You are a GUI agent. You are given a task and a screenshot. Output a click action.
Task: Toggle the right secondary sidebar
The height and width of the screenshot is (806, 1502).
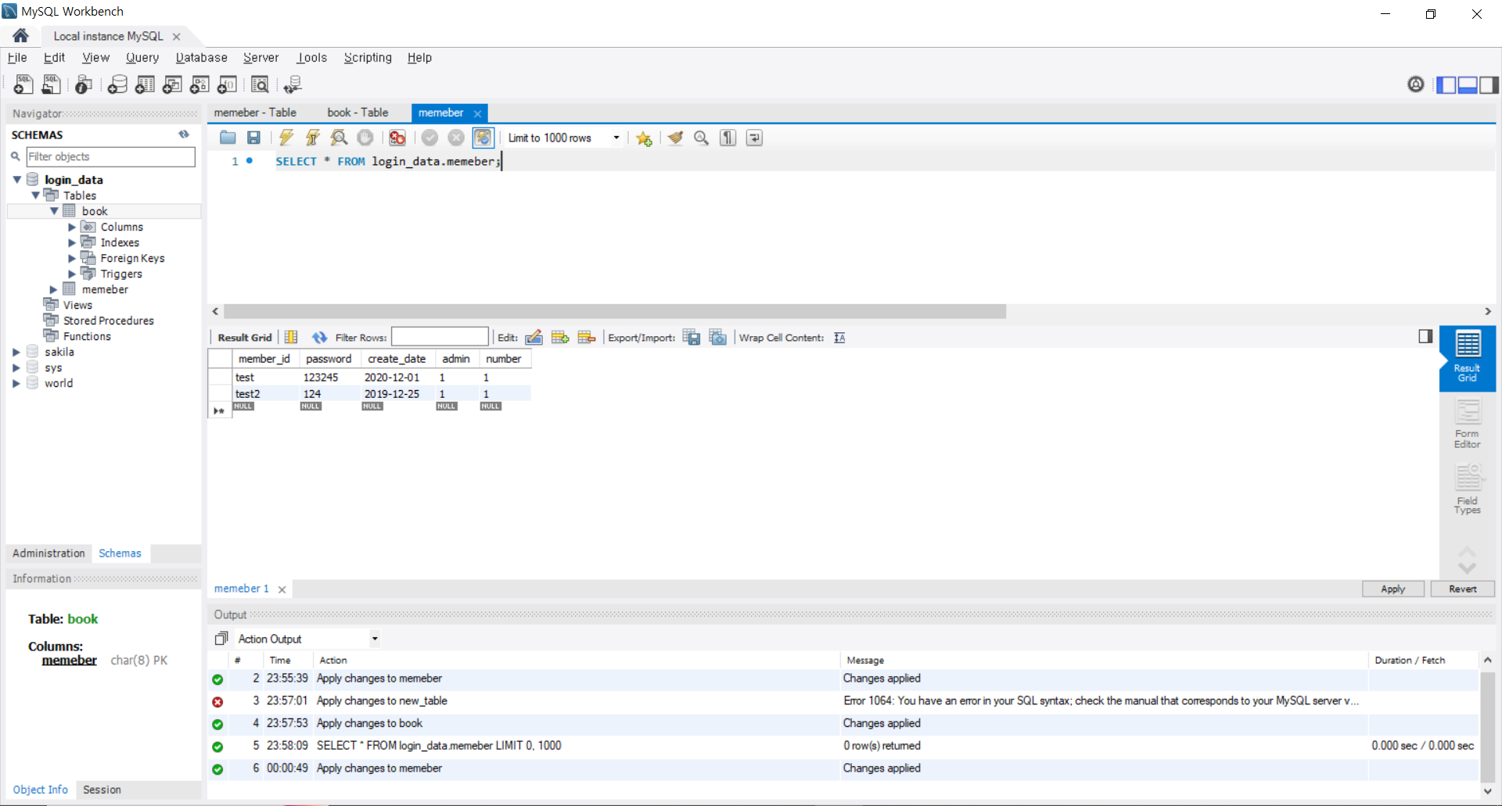point(1489,84)
